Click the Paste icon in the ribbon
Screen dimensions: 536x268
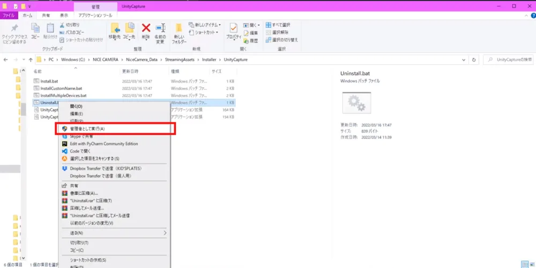[x=50, y=28]
